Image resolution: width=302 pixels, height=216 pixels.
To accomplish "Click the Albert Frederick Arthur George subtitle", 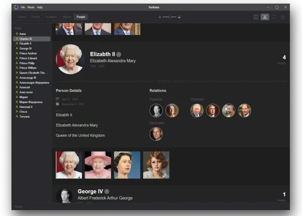I will (105, 198).
